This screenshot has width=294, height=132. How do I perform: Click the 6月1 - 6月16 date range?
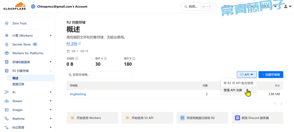(x=80, y=51)
